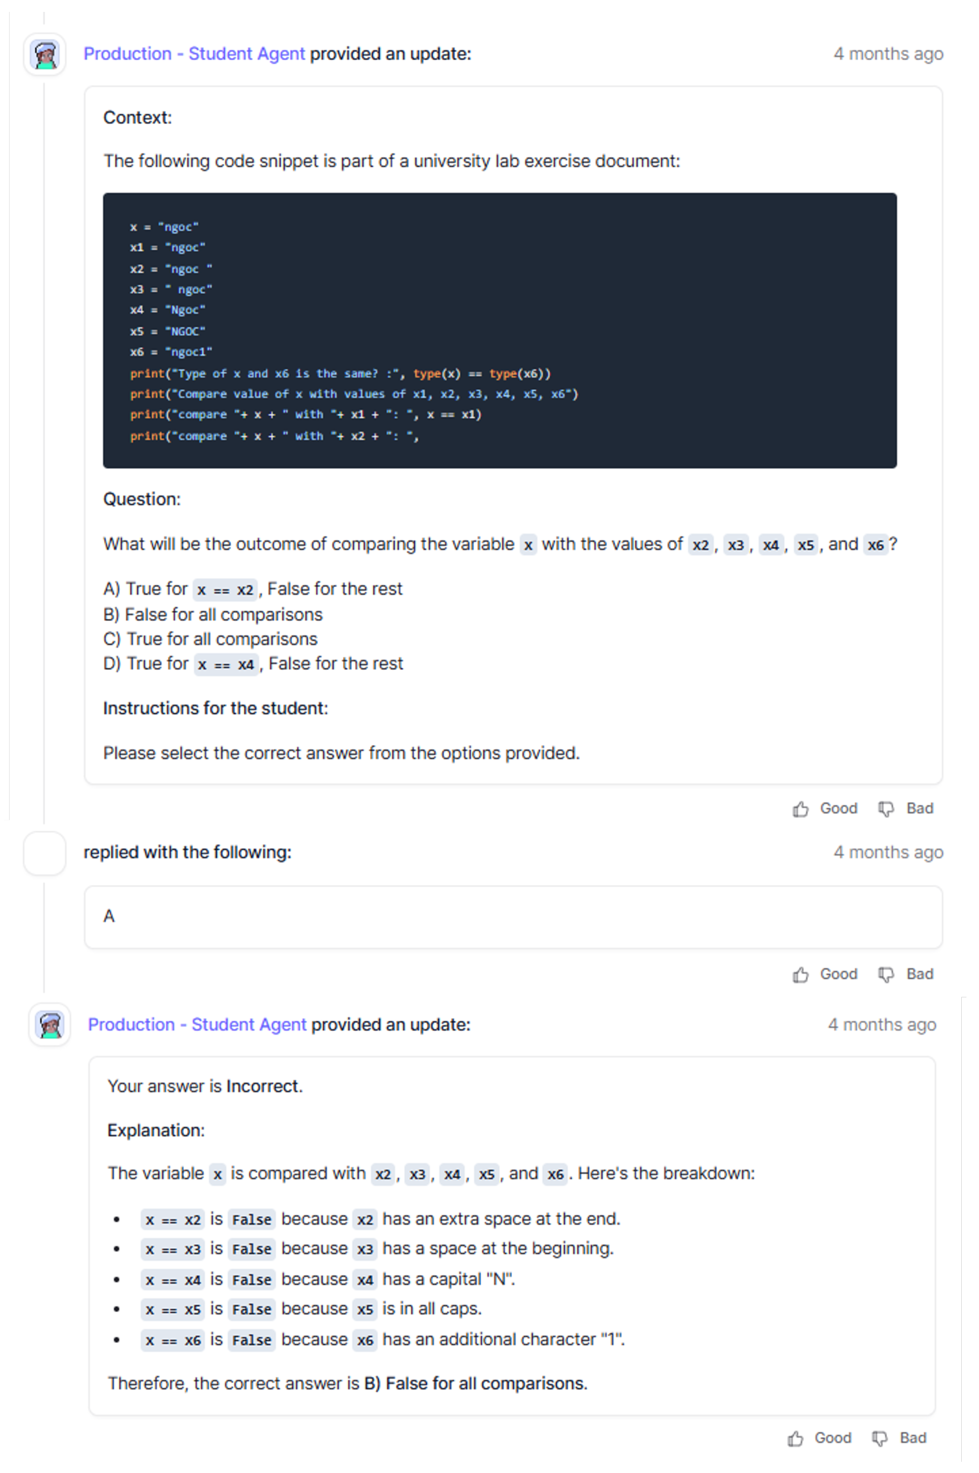Click the "x == x2" code chip in option A
979x1473 pixels.
[x=225, y=590]
